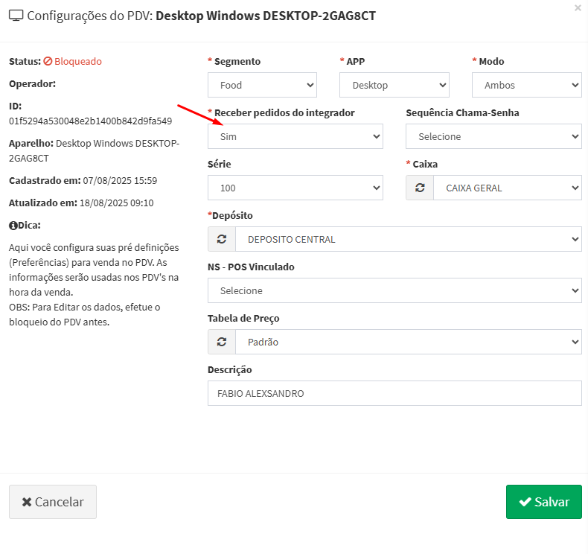Viewport: 588px width, 554px height.
Task: Expand NS - POS Vinculado dropdown
Action: click(x=394, y=291)
